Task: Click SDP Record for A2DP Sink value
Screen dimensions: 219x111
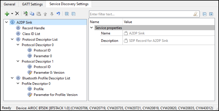Action: click(149, 41)
